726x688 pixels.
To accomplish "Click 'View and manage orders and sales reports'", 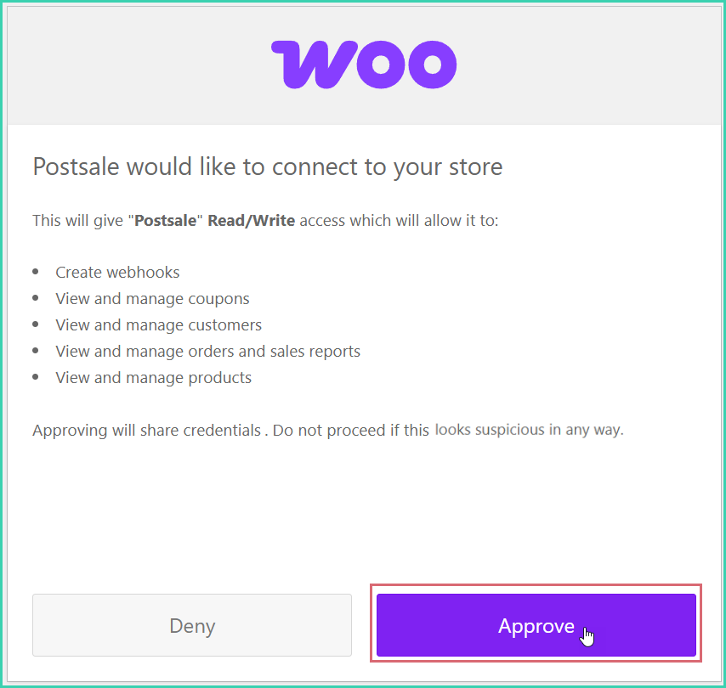I will tap(207, 351).
